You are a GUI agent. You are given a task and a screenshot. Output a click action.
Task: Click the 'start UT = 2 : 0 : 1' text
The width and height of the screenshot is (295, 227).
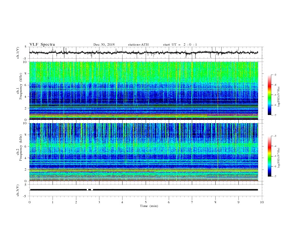[180, 45]
